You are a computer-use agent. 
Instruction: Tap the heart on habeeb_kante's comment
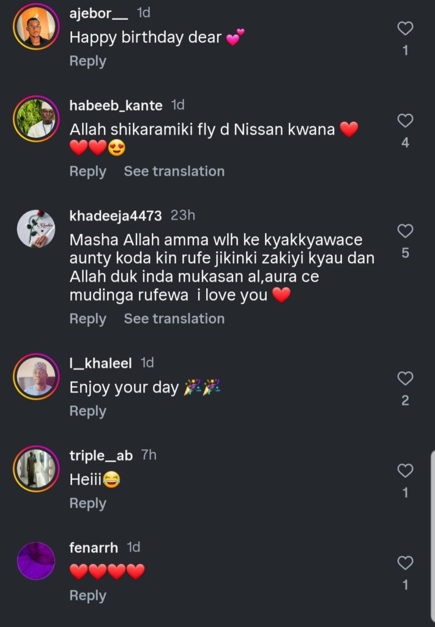click(x=405, y=121)
